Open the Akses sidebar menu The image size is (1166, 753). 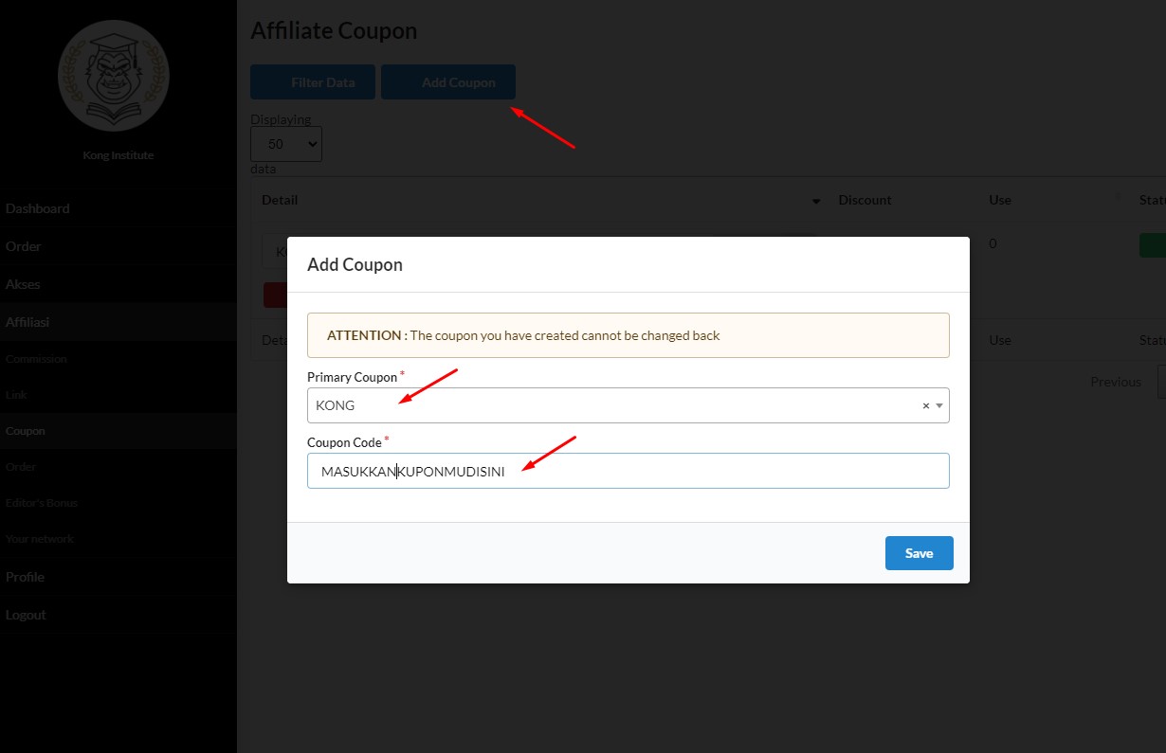pyautogui.click(x=23, y=284)
